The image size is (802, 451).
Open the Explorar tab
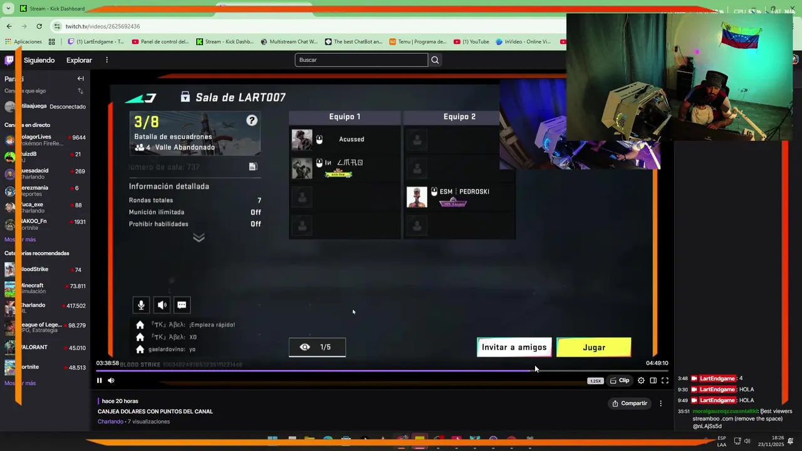point(79,60)
